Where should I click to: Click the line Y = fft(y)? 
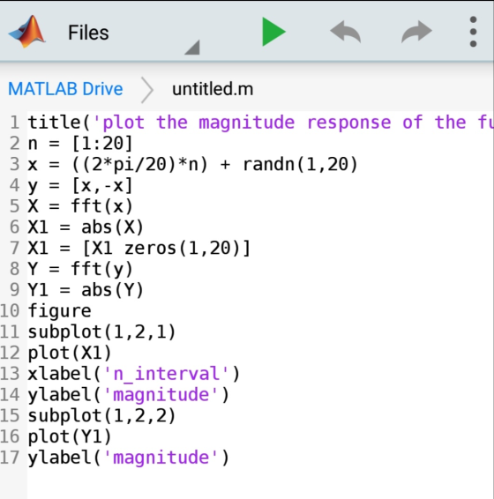tap(80, 269)
